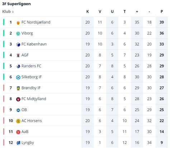Sort table by the Klub column arrow

[x=13, y=12]
